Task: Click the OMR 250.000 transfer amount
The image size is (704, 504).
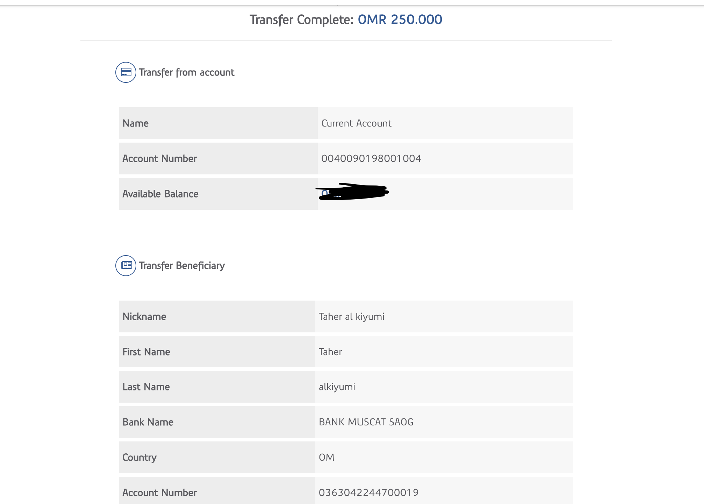Action: coord(400,20)
